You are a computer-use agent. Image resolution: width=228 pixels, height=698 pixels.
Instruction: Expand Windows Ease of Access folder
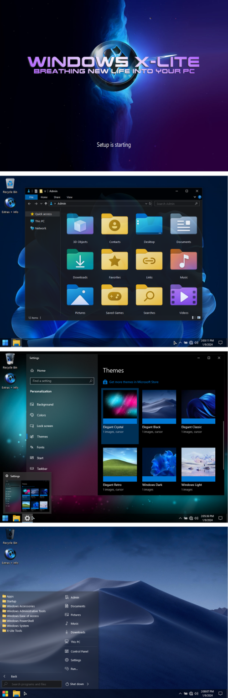(x=21, y=616)
